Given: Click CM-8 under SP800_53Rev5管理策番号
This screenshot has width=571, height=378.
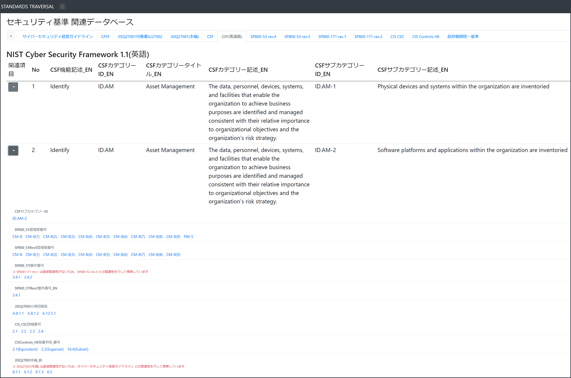Looking at the screenshot, I should point(17,255).
